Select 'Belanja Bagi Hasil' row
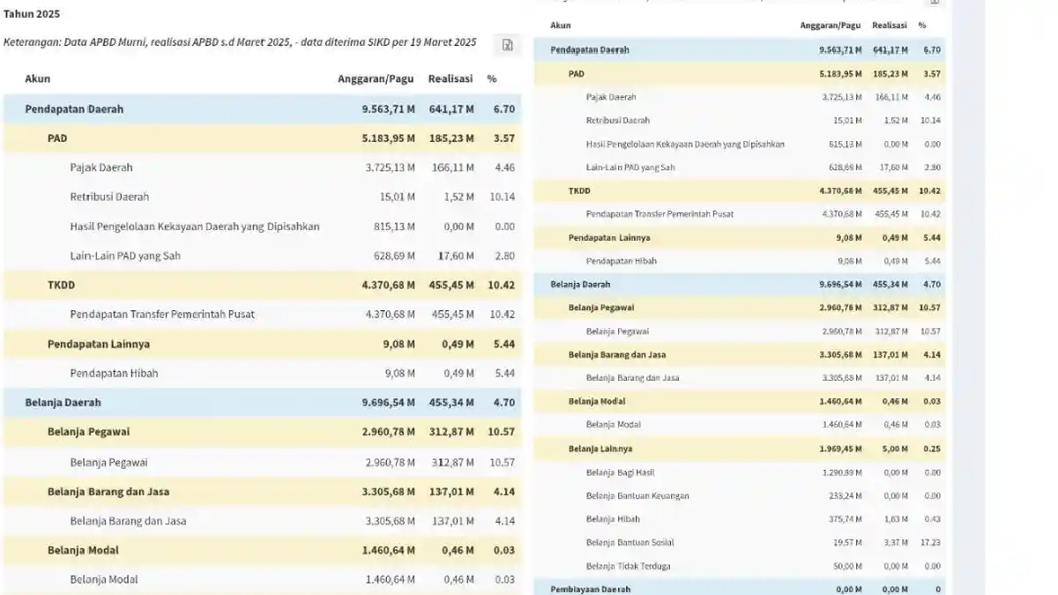 740,472
